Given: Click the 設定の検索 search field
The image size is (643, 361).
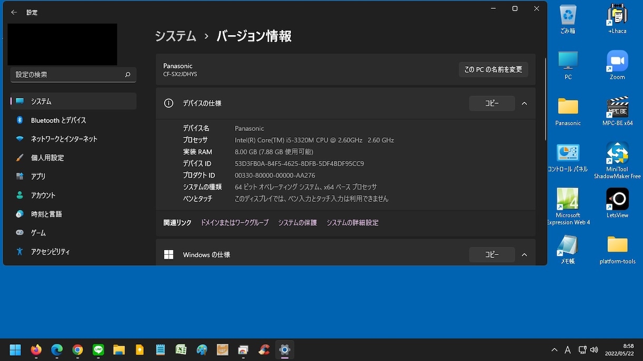Looking at the screenshot, I should click(x=73, y=75).
